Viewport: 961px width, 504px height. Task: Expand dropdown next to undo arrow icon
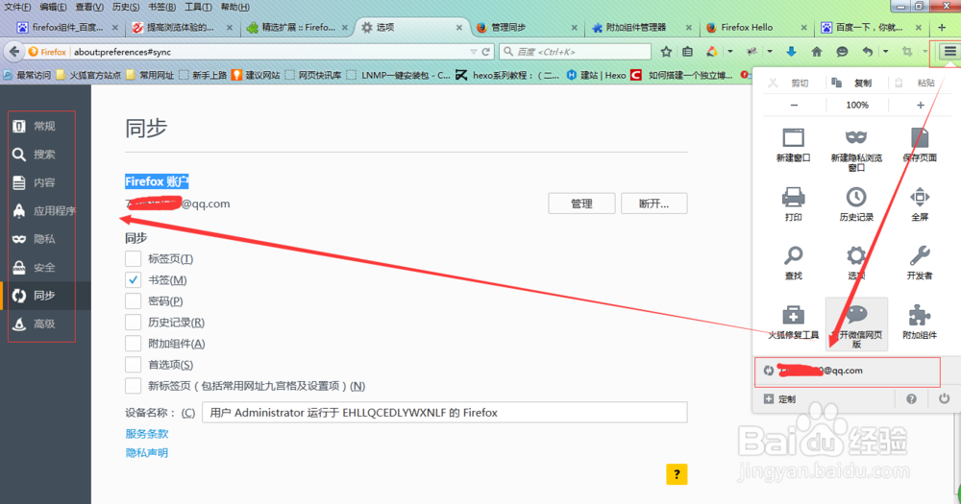[886, 52]
